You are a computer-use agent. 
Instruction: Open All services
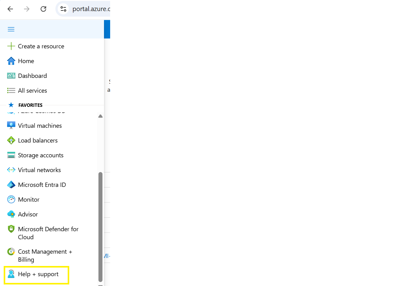pyautogui.click(x=33, y=91)
